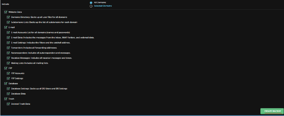Toggle the Mailing Lists checkbox
This screenshot has width=284, height=116.
(8, 63)
